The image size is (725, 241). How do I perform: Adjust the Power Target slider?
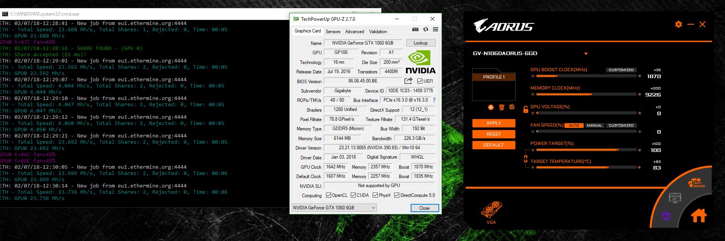tap(586, 150)
